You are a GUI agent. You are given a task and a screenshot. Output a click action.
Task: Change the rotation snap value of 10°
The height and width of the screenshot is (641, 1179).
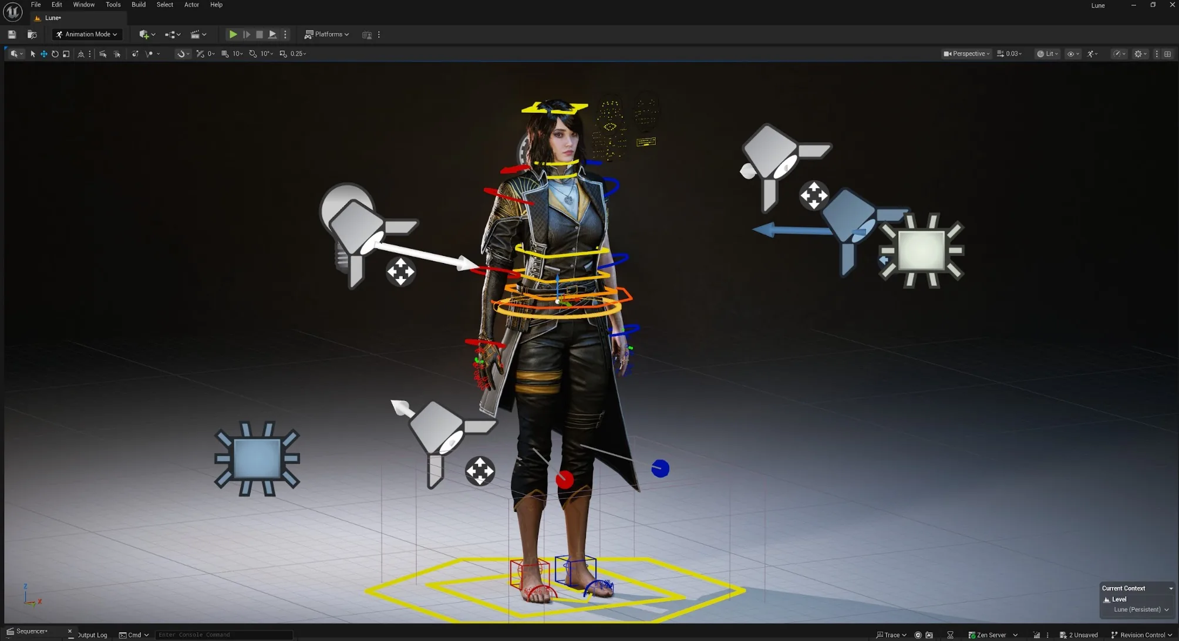pyautogui.click(x=267, y=54)
